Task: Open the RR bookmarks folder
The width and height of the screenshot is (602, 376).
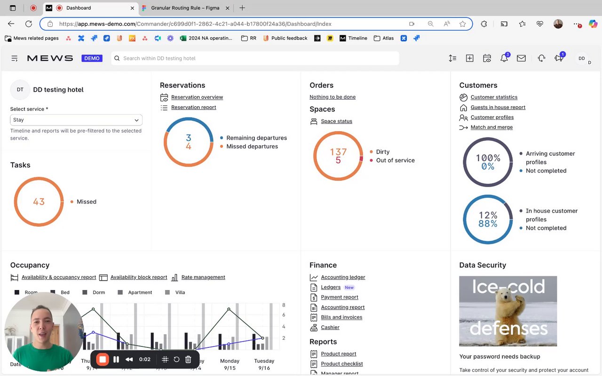Action: click(x=249, y=38)
